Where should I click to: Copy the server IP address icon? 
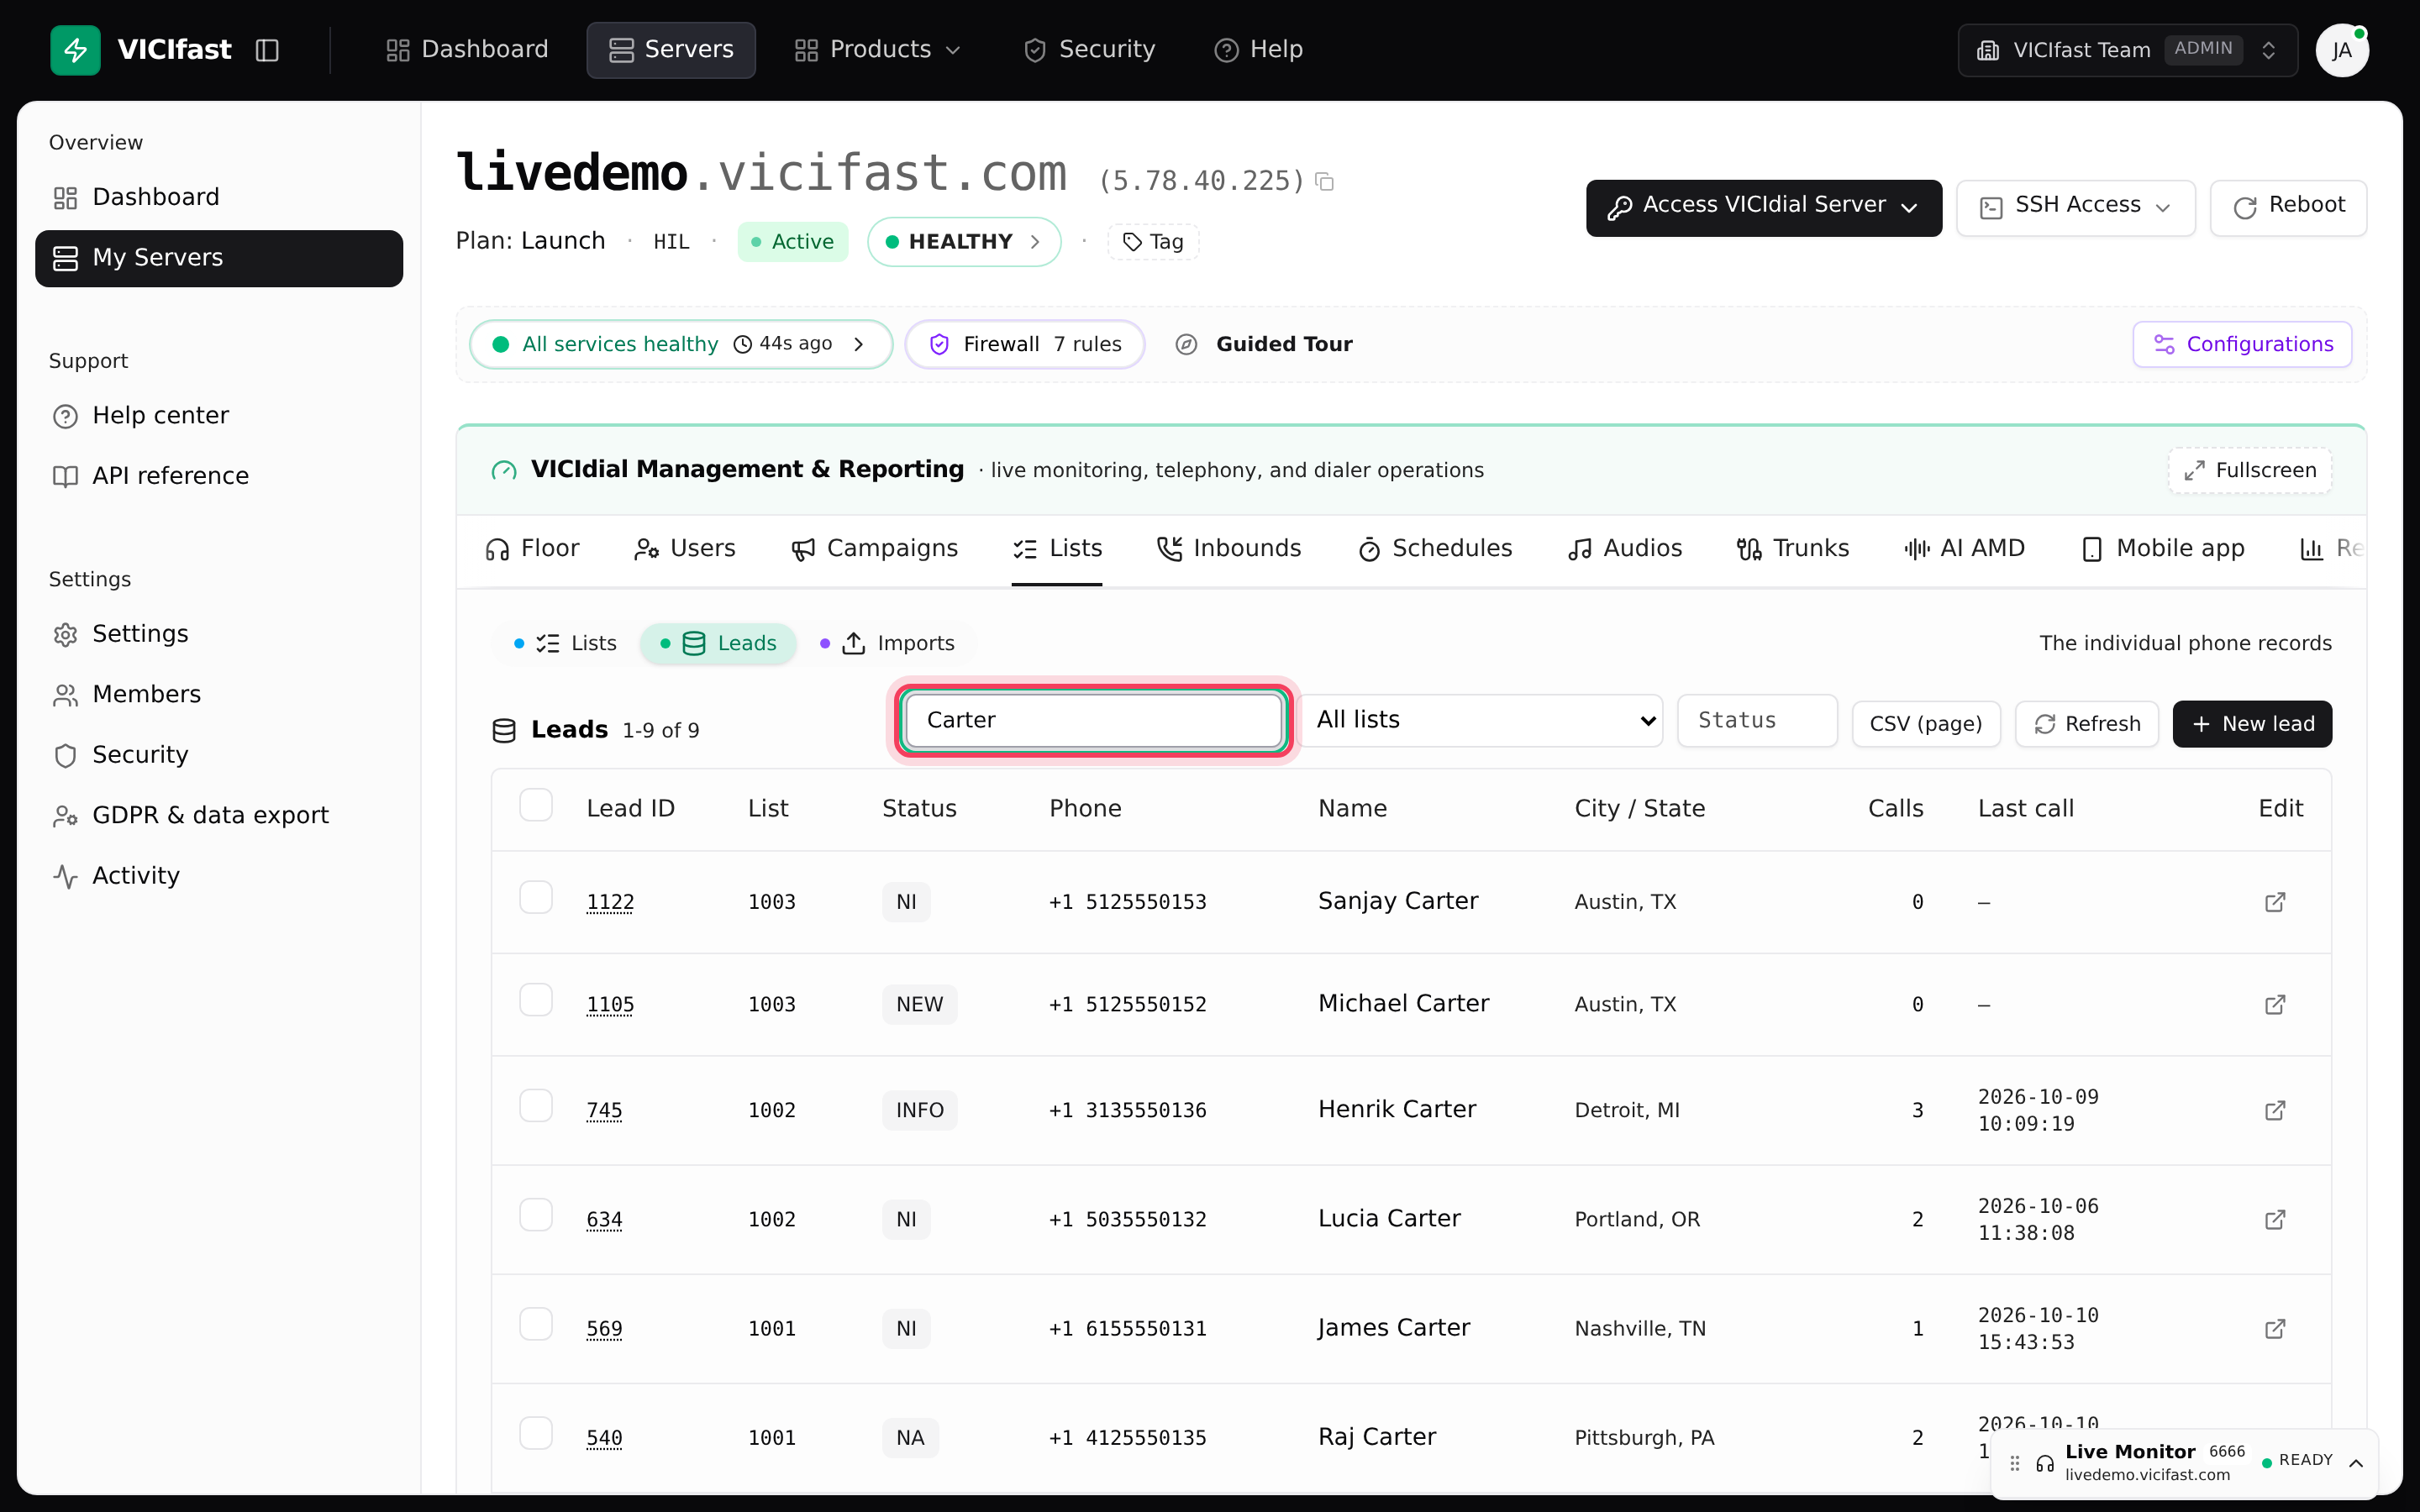[x=1325, y=182]
